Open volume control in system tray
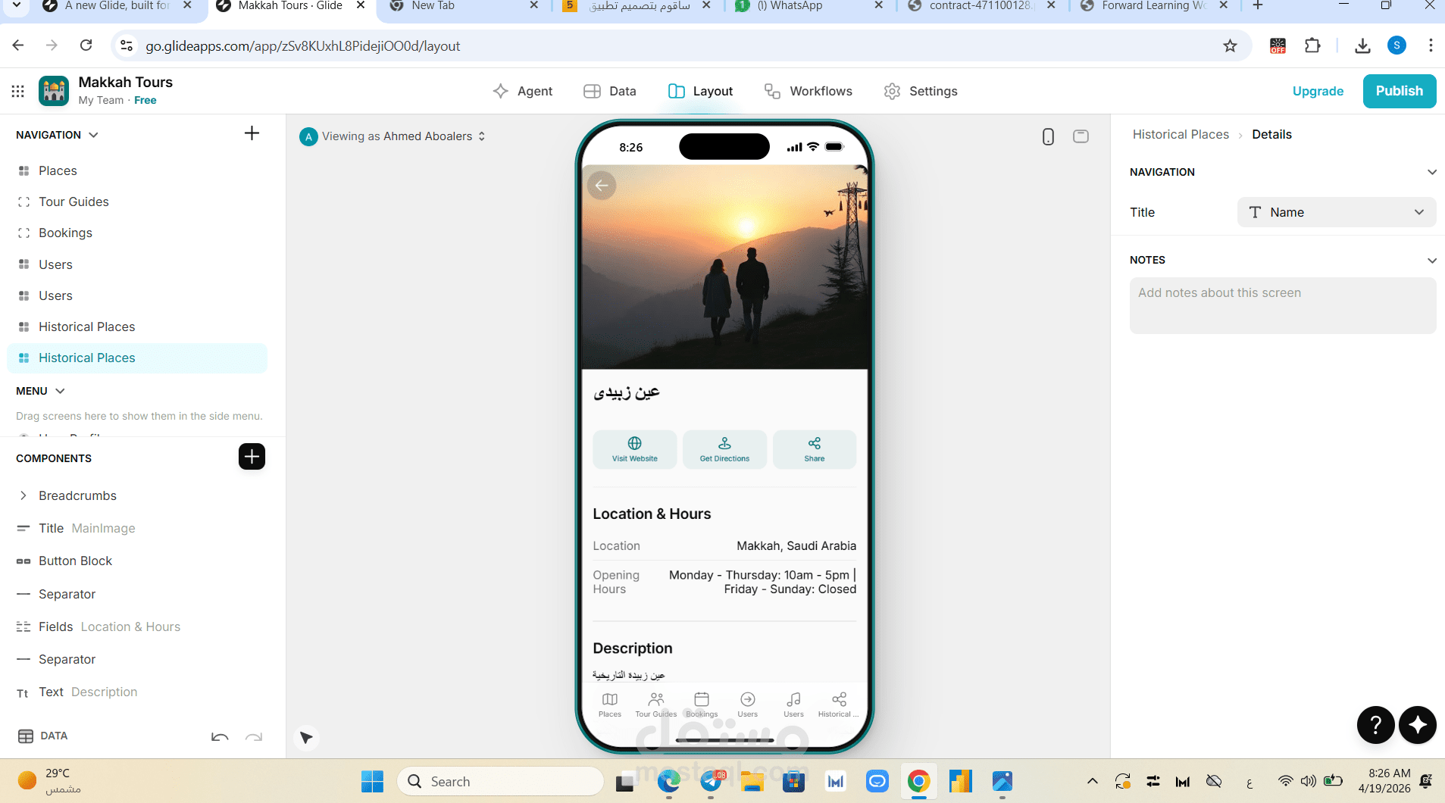Viewport: 1445px width, 803px height. [x=1308, y=781]
